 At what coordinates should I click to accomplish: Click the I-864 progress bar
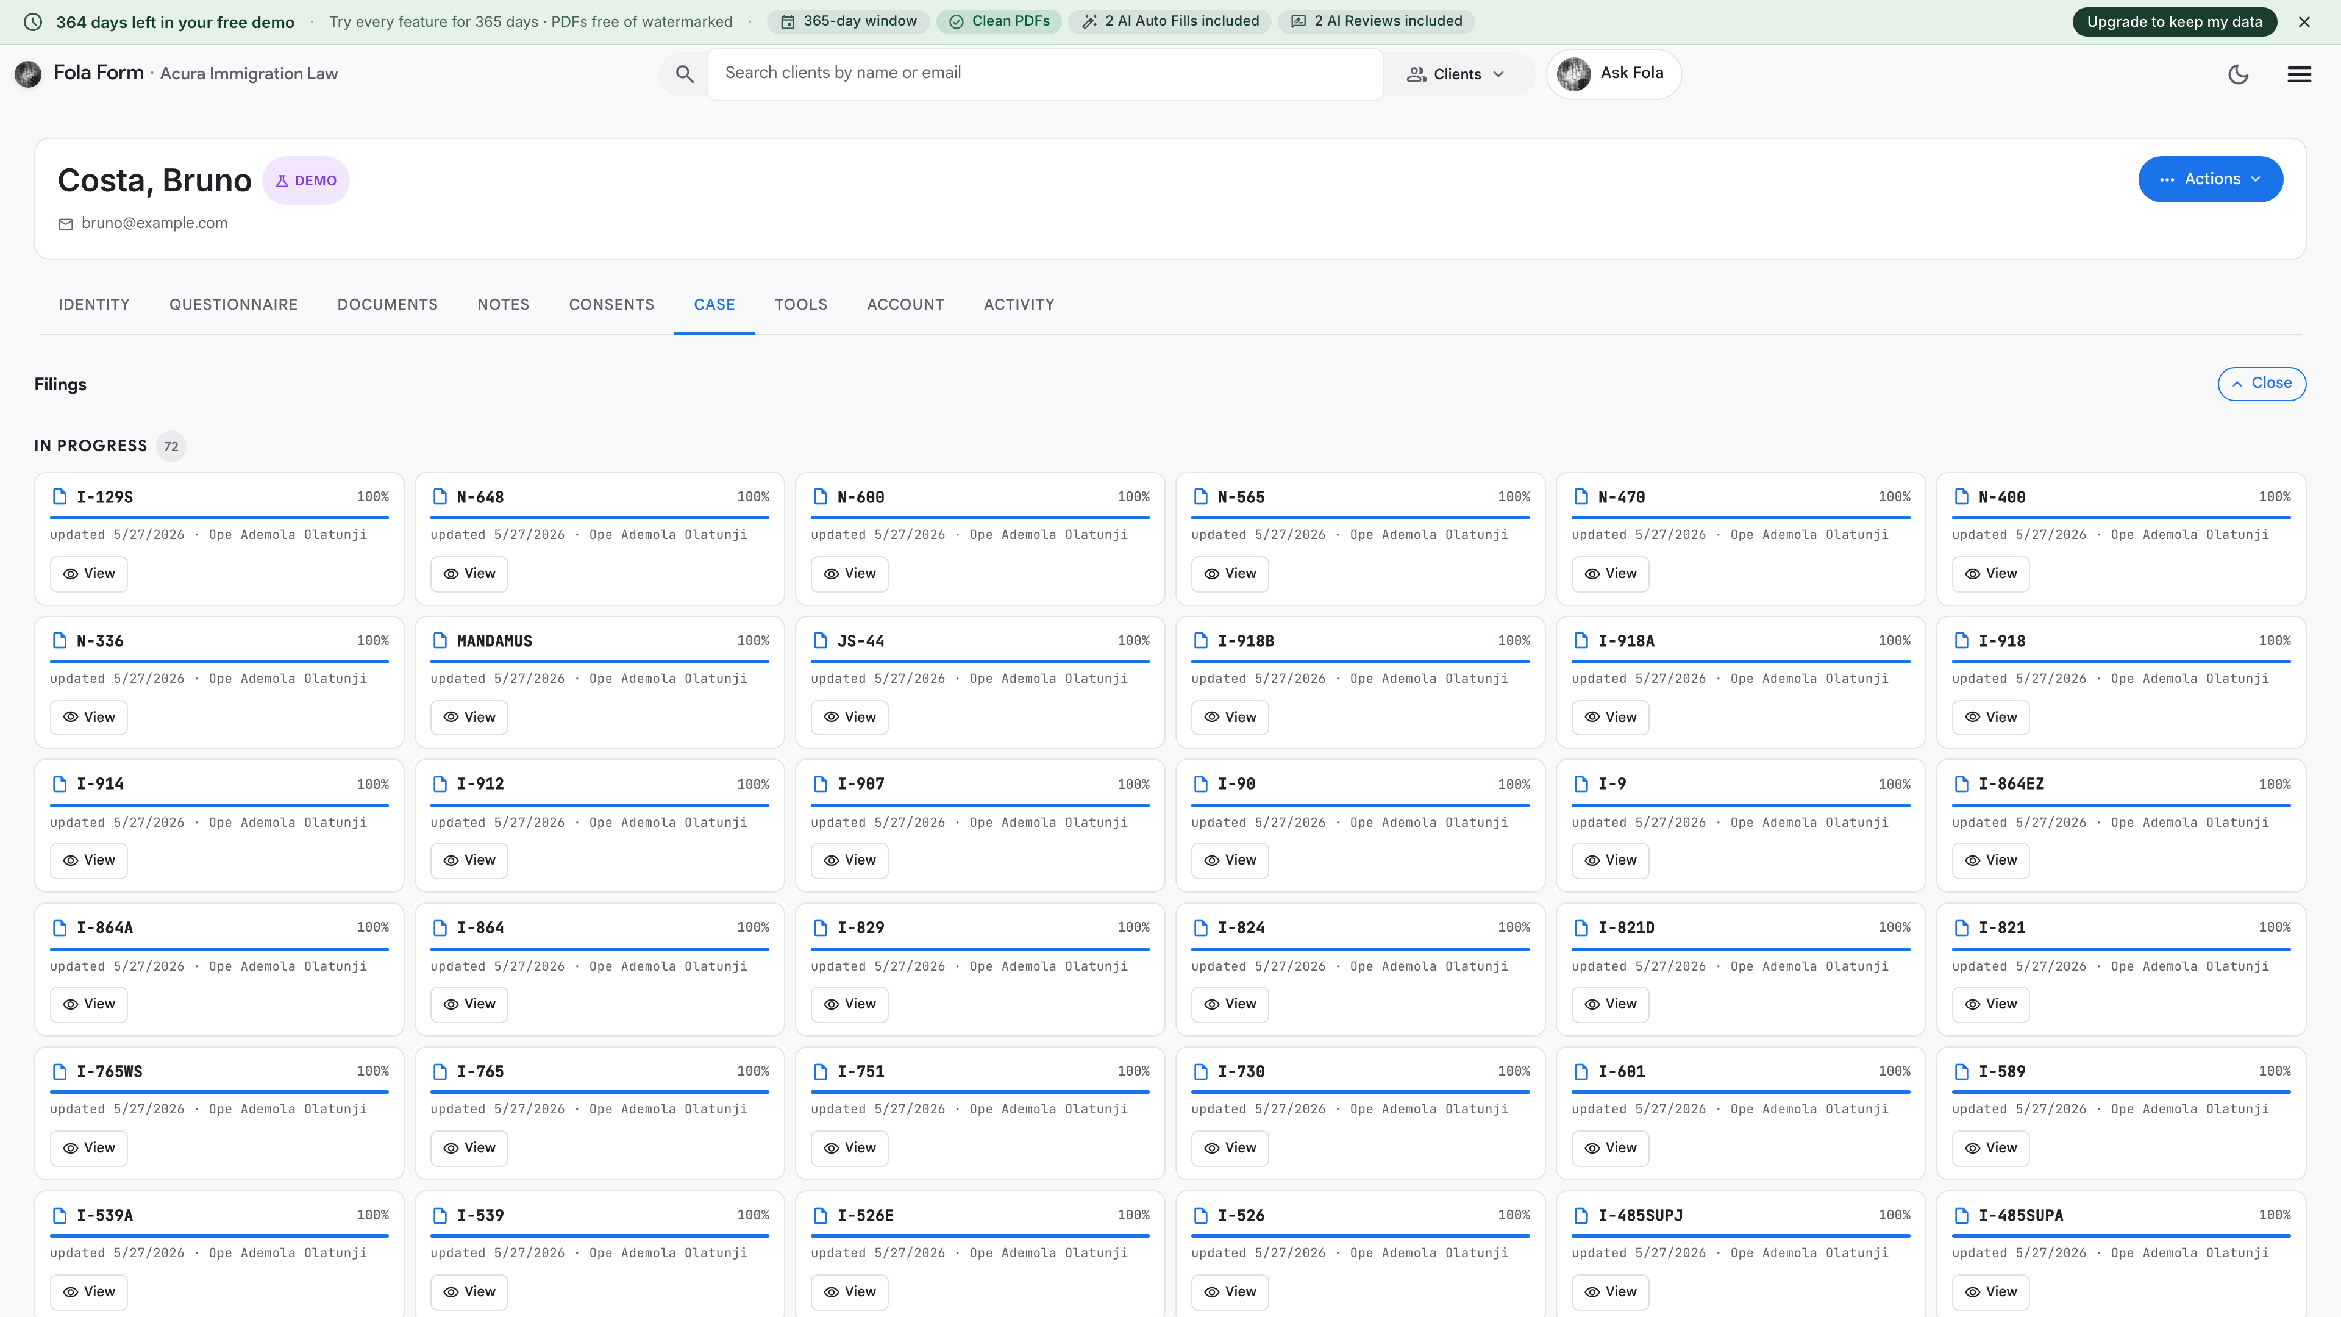click(x=600, y=949)
